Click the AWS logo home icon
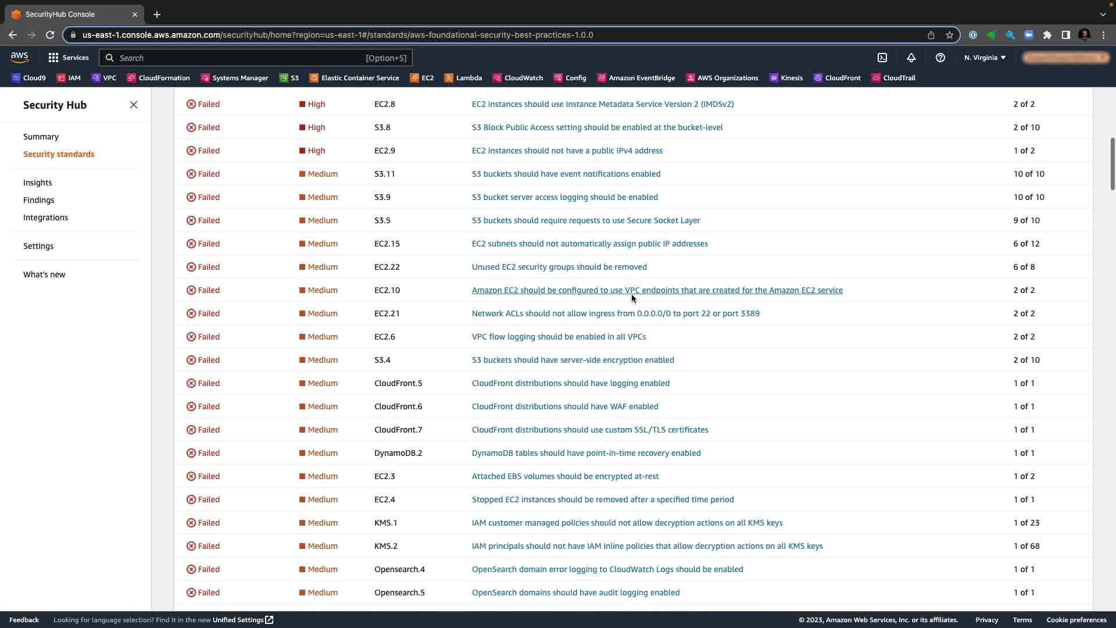Viewport: 1116px width, 628px height. (19, 58)
